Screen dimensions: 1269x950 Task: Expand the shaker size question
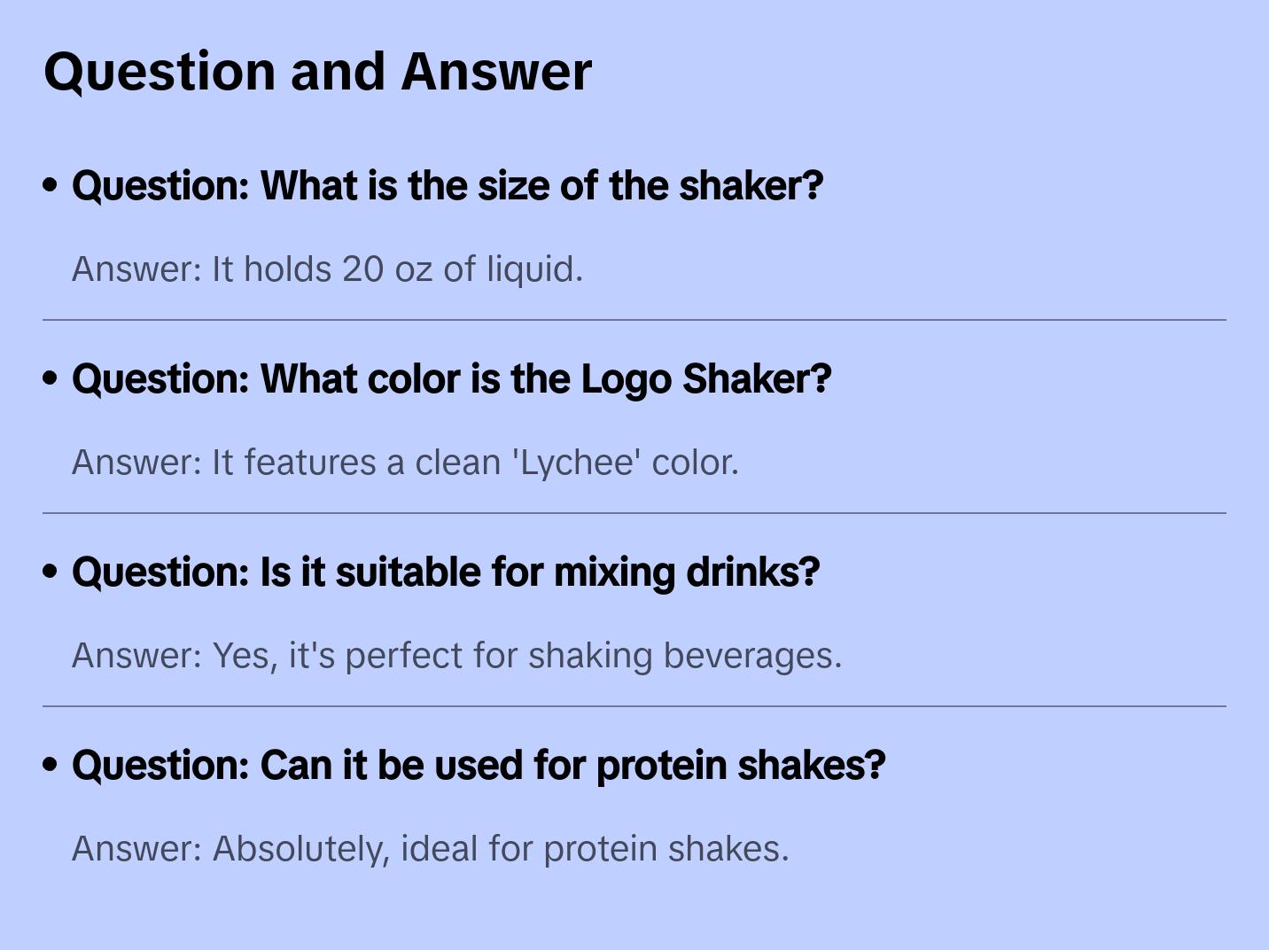tap(448, 186)
